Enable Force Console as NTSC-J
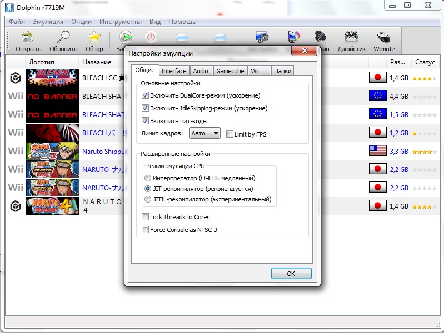This screenshot has height=333, width=444. tap(145, 229)
